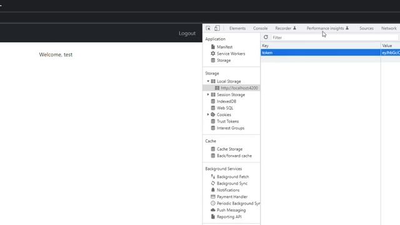This screenshot has height=225, width=400.
Task: Select the eyJhbGci token value cell
Action: point(390,52)
